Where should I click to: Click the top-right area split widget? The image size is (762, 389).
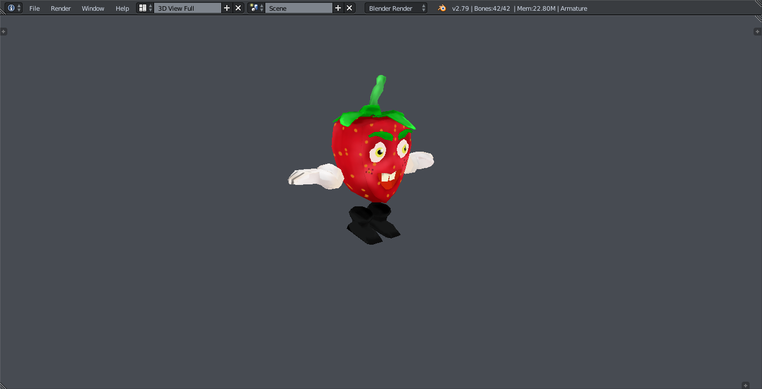[757, 31]
